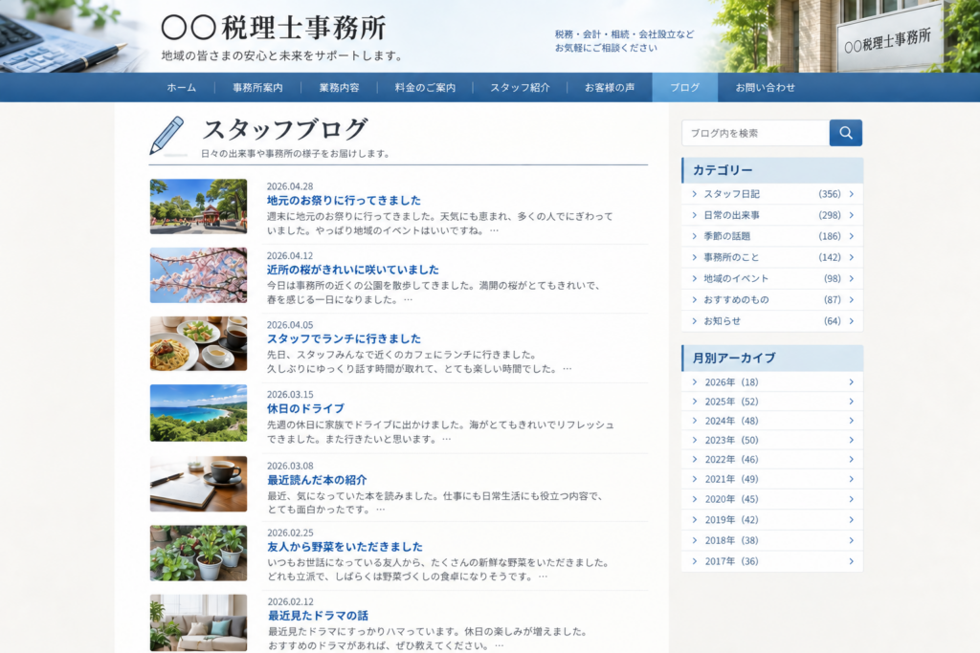This screenshot has width=980, height=653.
Task: Expand 2025年 archive via right chevron
Action: 851,402
